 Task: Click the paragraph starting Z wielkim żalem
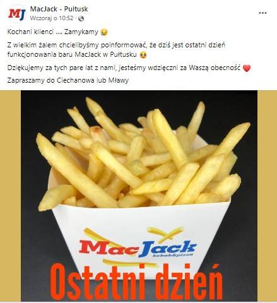[116, 50]
